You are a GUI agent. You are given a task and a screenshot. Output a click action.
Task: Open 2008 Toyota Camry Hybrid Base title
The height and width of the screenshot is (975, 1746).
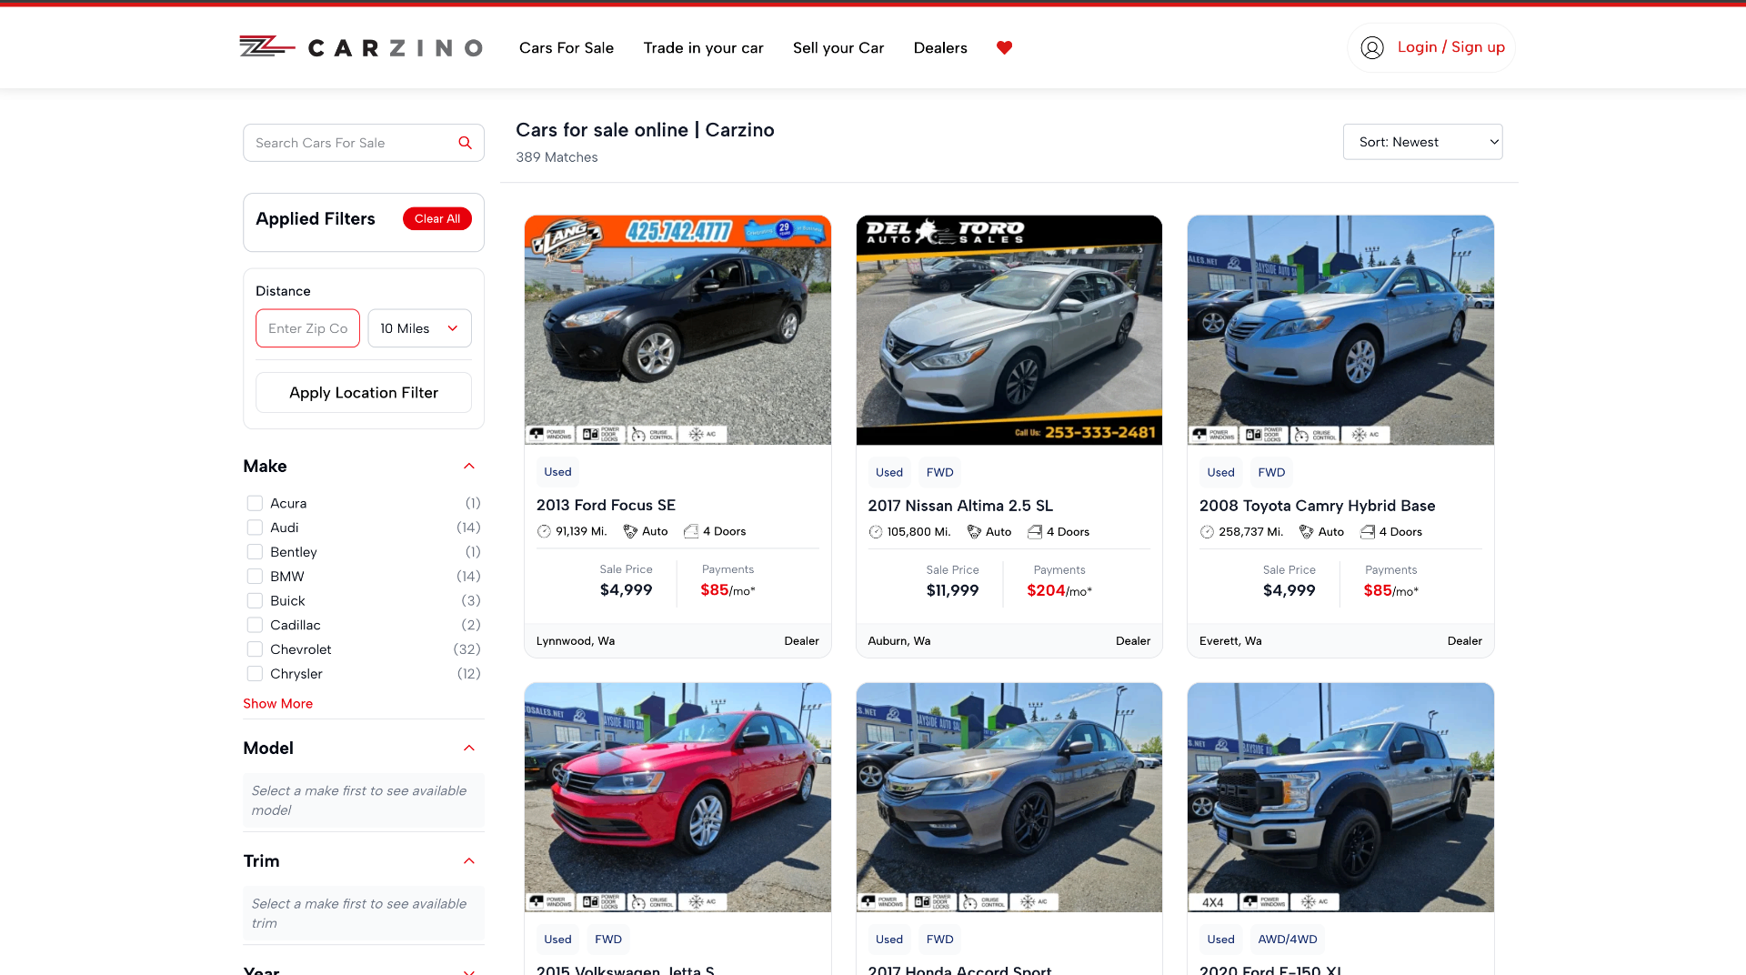tap(1317, 506)
